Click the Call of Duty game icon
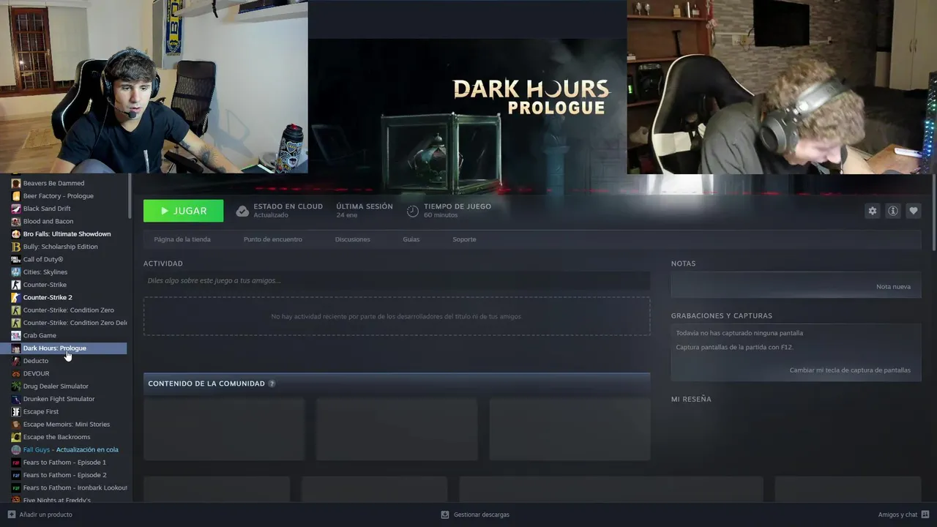Screen dimensions: 937x527 point(16,259)
